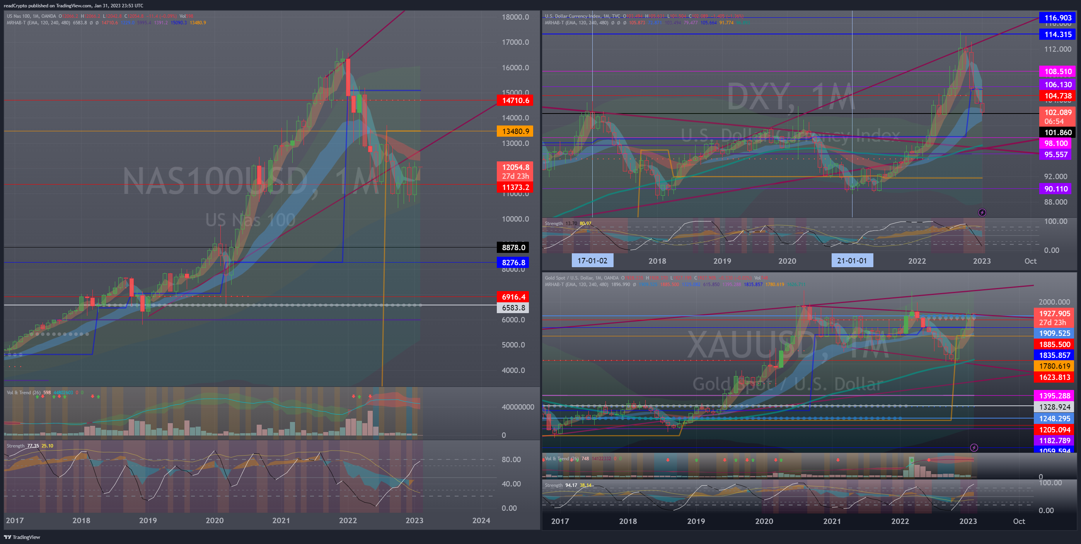Click the red 1205.094 level label
The width and height of the screenshot is (1081, 544).
[x=1054, y=430]
